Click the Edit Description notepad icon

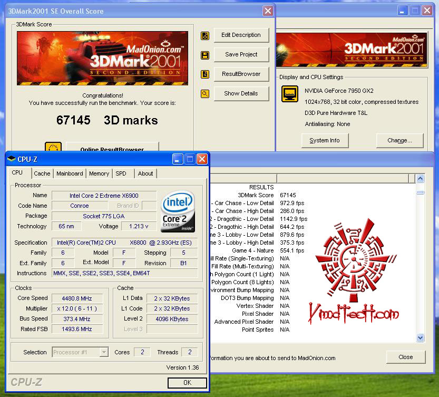205,35
